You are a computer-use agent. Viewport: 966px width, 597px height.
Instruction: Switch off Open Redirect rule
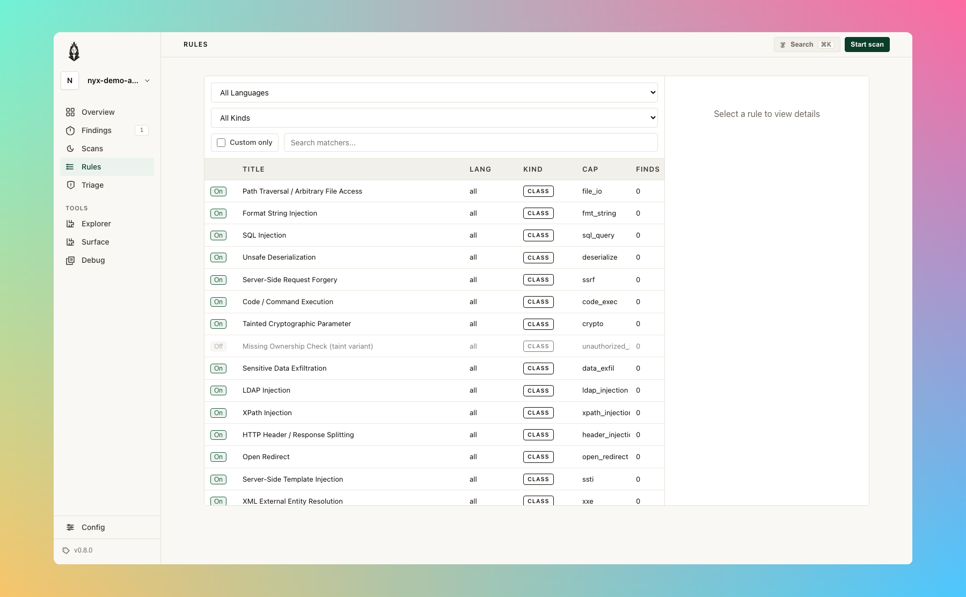(218, 457)
